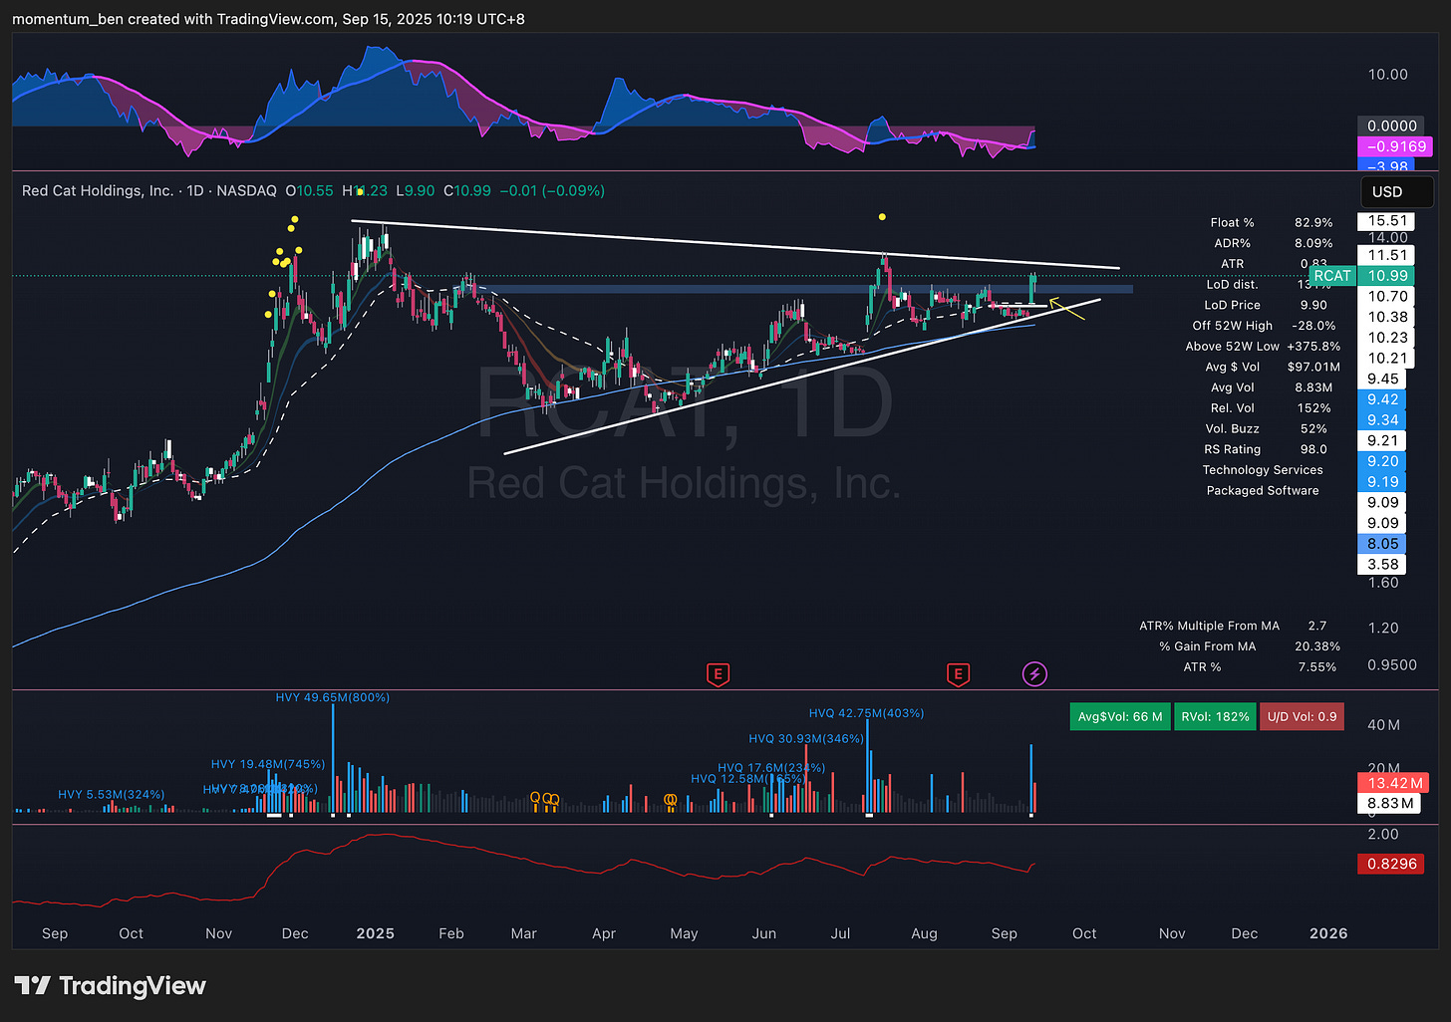1451x1022 pixels.
Task: Click the 11.51 price label
Action: click(x=1387, y=255)
